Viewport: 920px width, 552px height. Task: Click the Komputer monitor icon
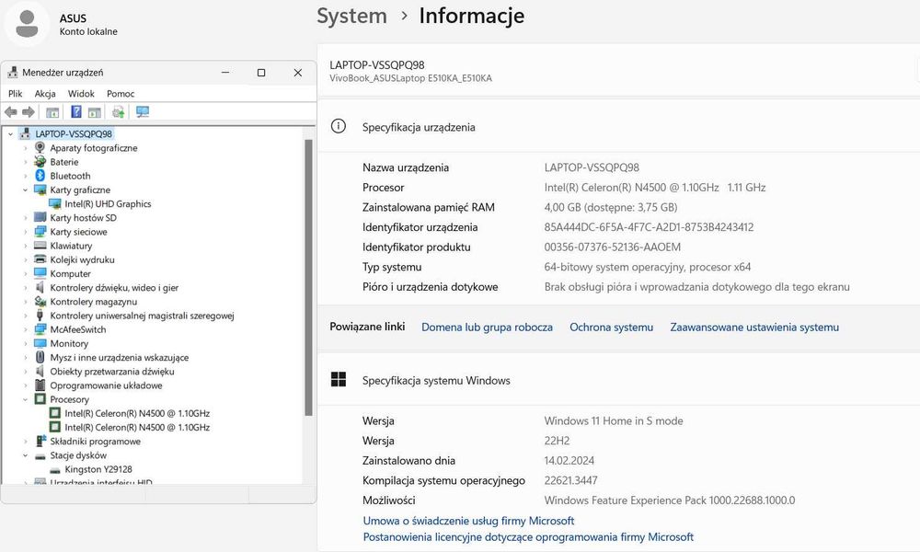(x=40, y=273)
